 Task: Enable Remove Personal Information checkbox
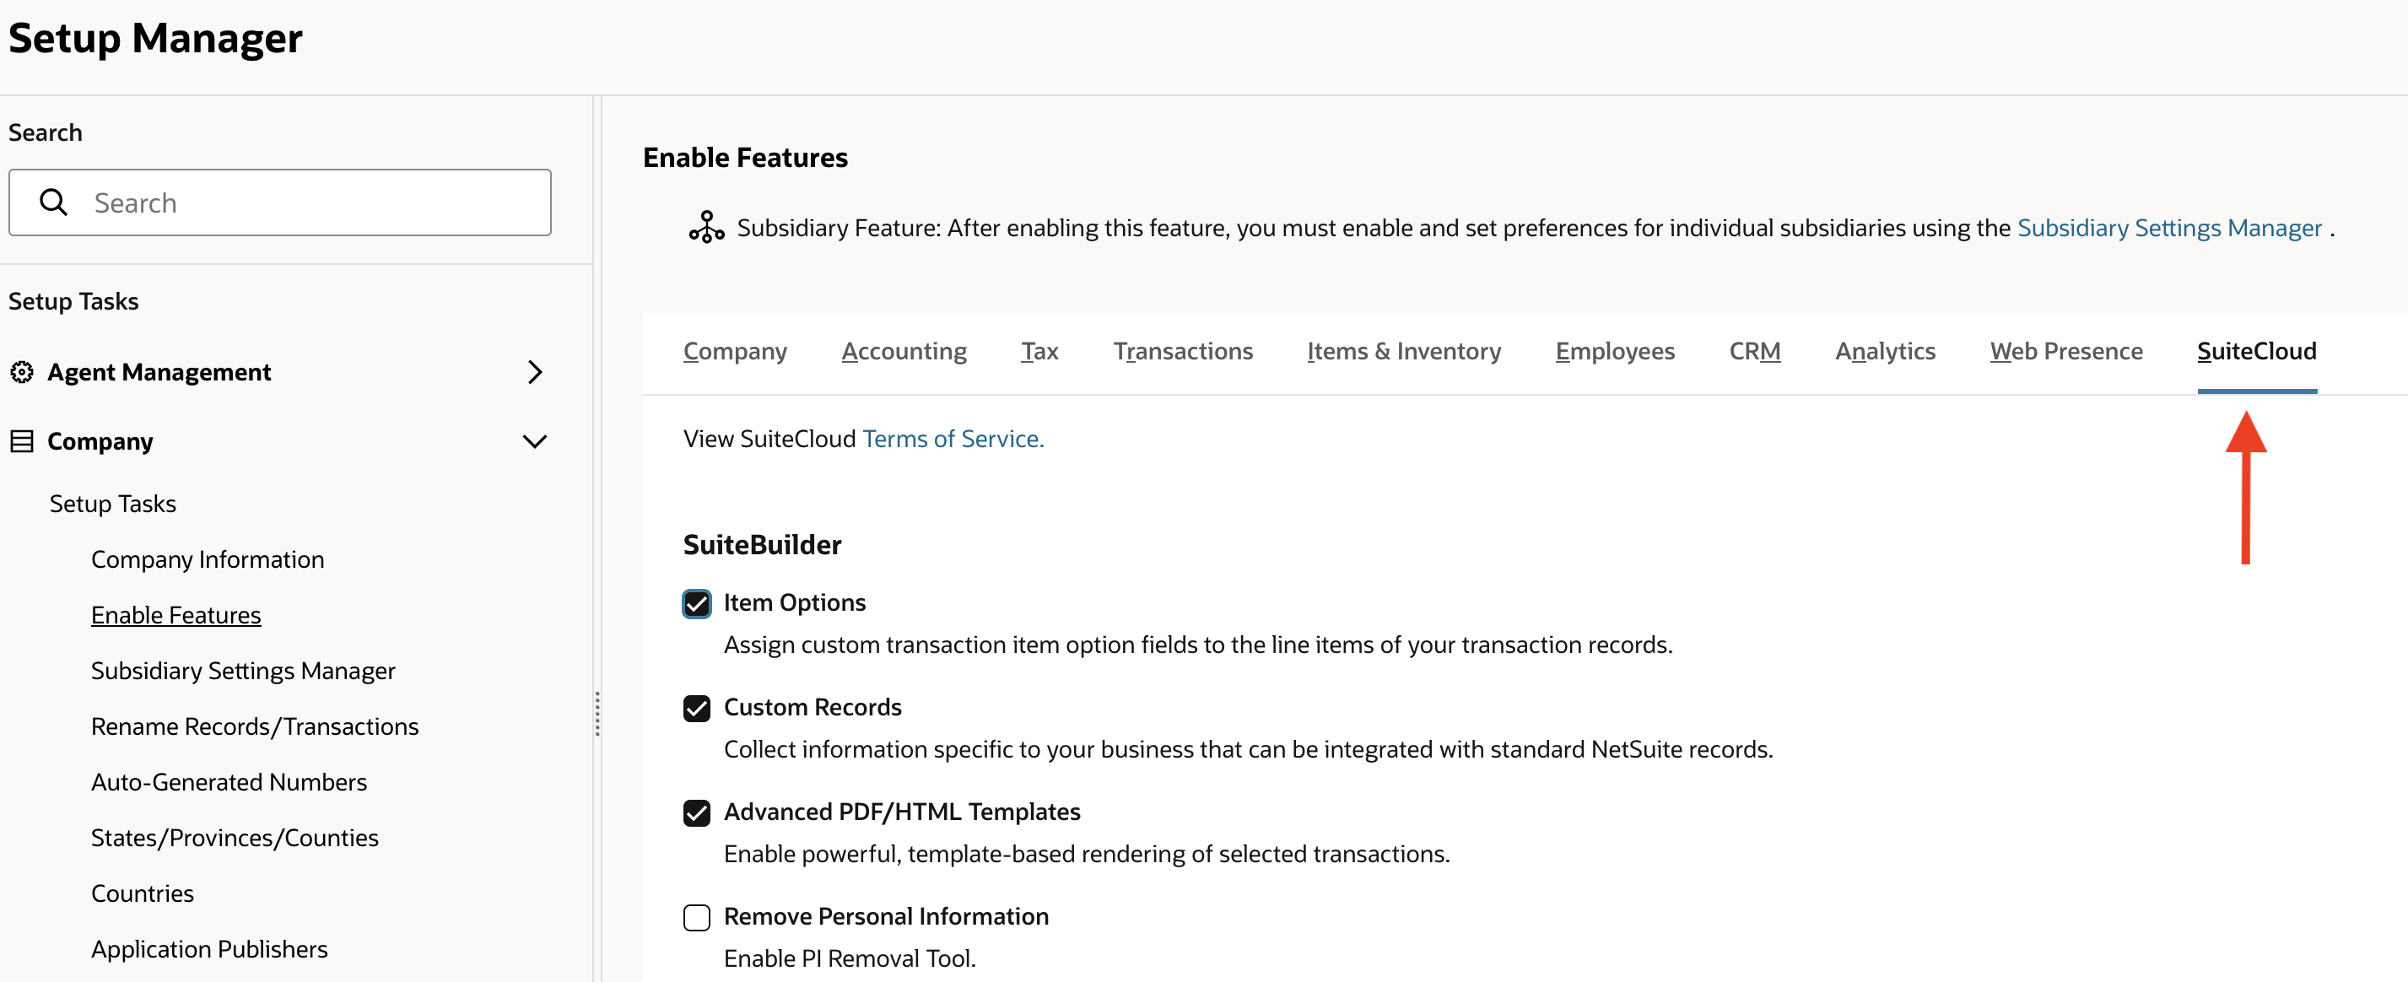coord(696,918)
